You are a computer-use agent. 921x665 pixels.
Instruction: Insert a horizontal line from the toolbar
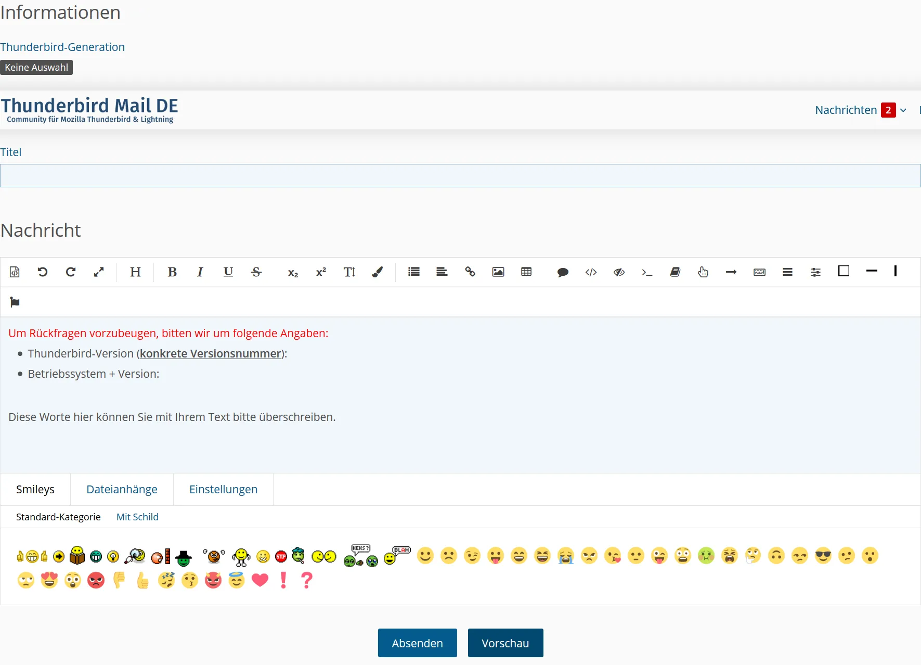(872, 271)
